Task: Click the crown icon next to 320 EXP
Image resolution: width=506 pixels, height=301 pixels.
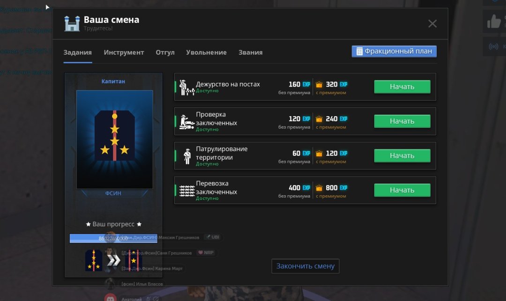Action: pyautogui.click(x=320, y=84)
